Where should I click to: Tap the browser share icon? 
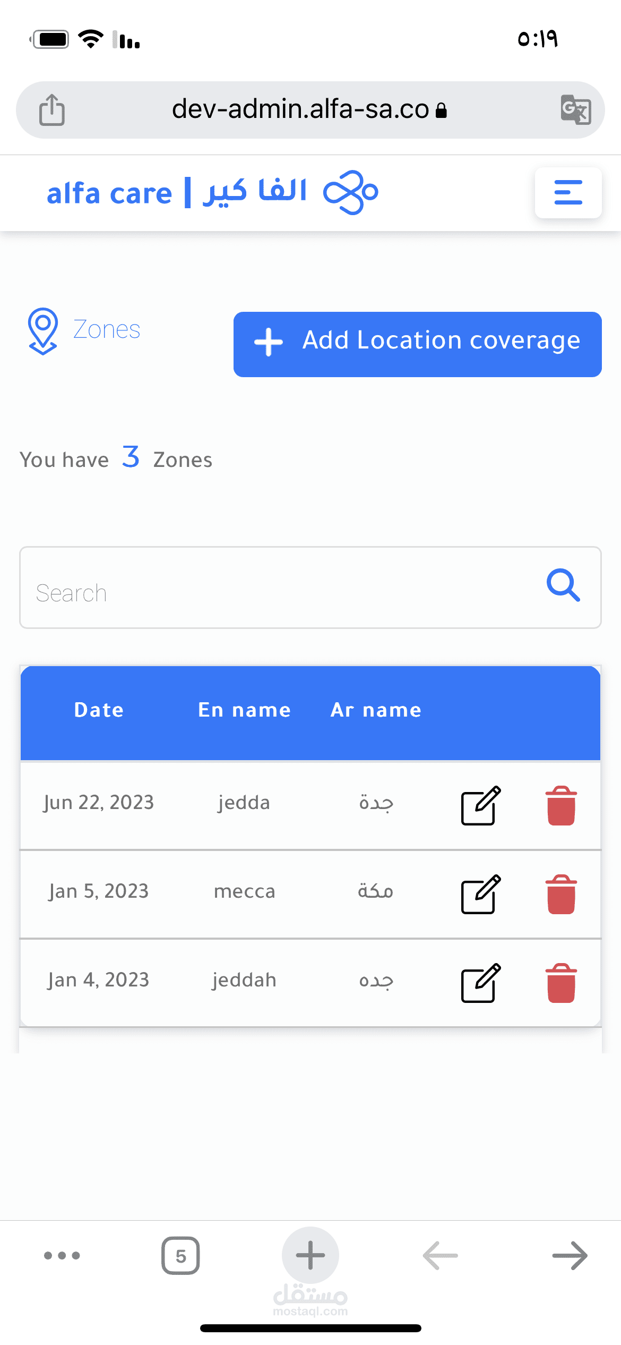[52, 110]
